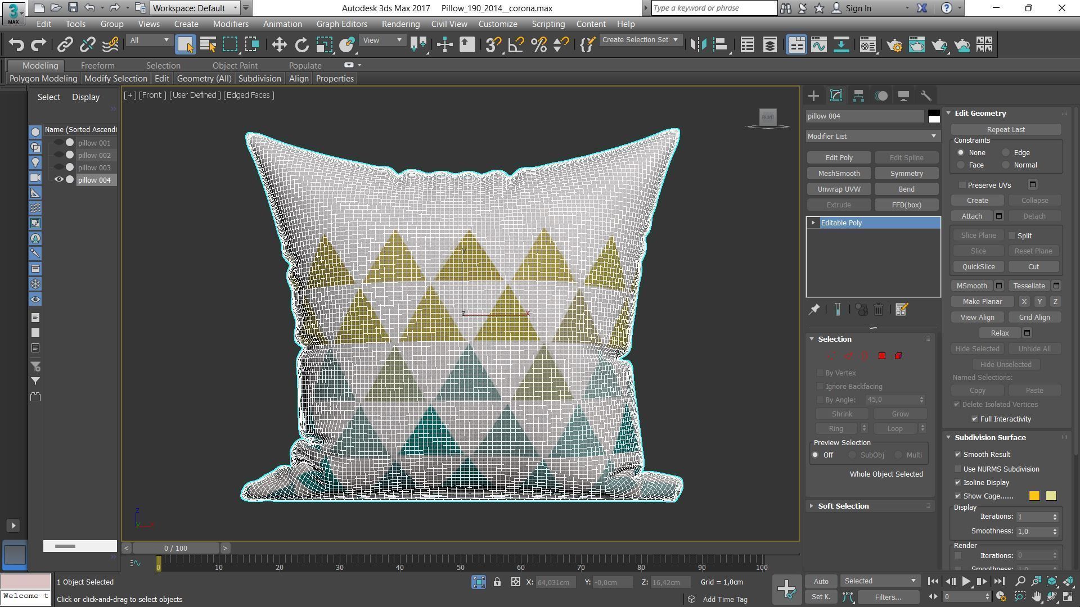Switch to the Freeform ribbon tab
Image resolution: width=1080 pixels, height=607 pixels.
97,66
